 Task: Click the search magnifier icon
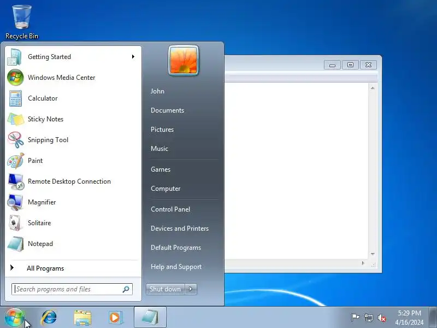click(126, 289)
